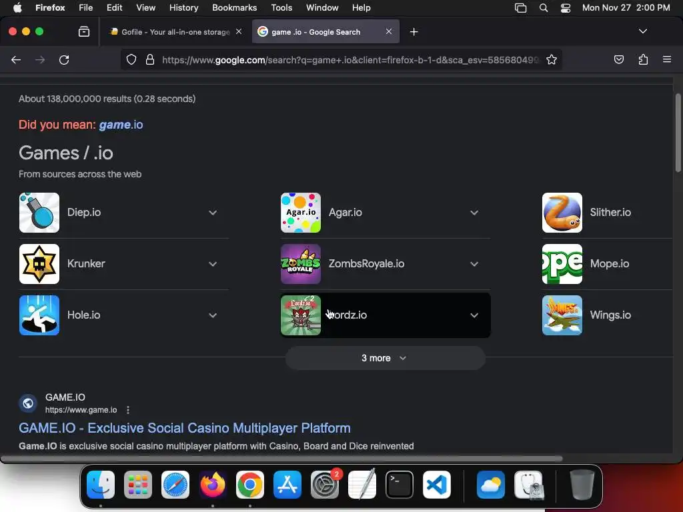Screen dimensions: 683x512
Task: Open GAME.IO Exclusive Social Casino result link
Action: point(185,428)
